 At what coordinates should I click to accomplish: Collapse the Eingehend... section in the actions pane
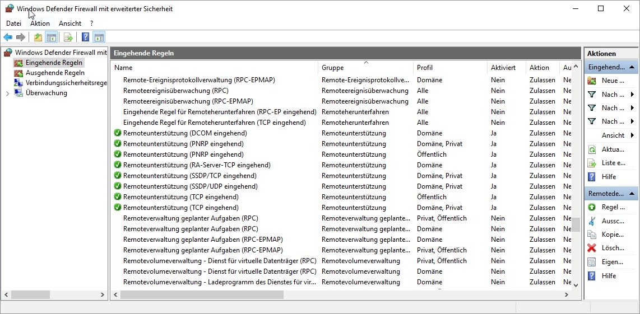[x=632, y=67]
